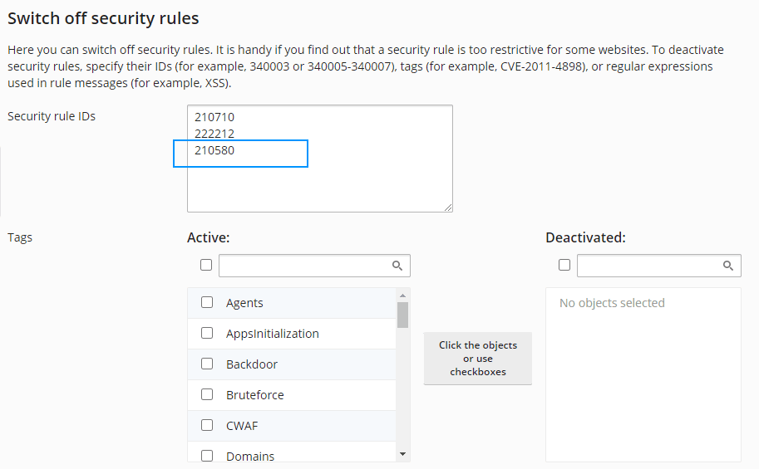Select all Active tags checkbox
This screenshot has height=469, width=759.
206,265
